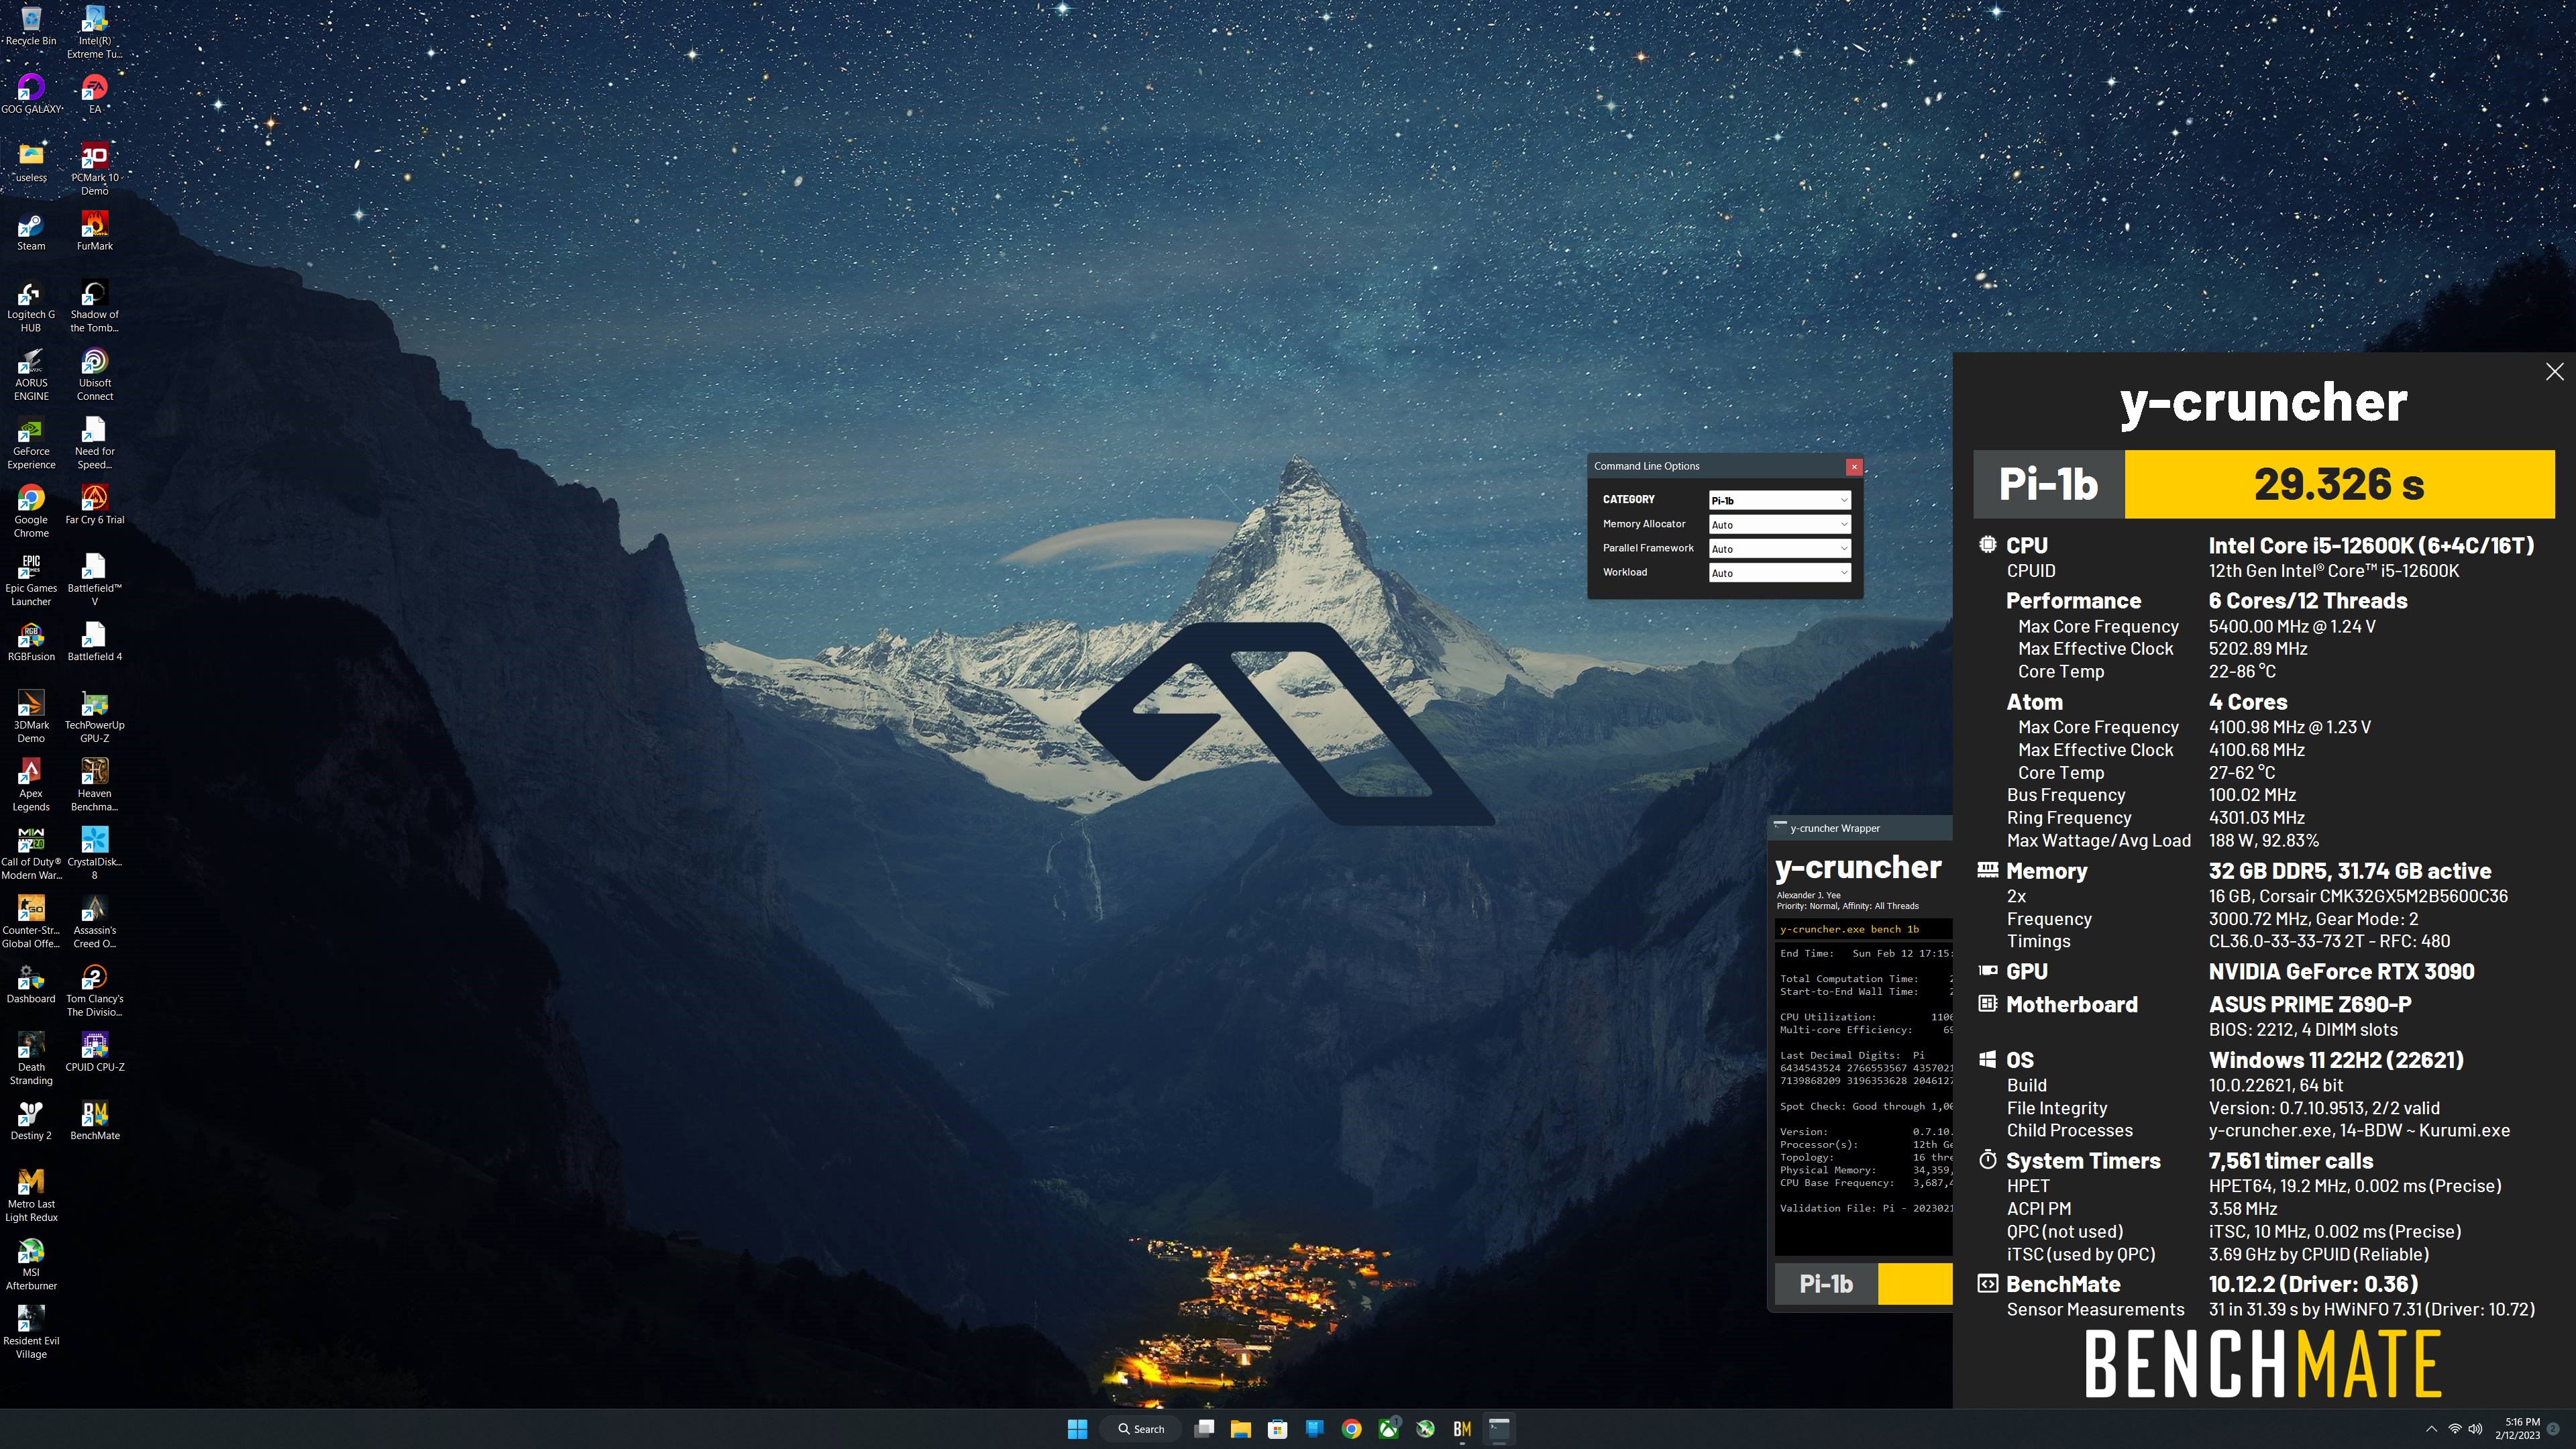Launch FurMark from the desktop
Image resolution: width=2576 pixels, height=1449 pixels.
tap(95, 231)
